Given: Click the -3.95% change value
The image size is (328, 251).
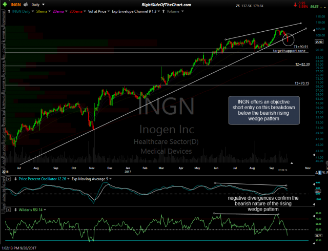Looking at the screenshot, I should click(x=302, y=7).
